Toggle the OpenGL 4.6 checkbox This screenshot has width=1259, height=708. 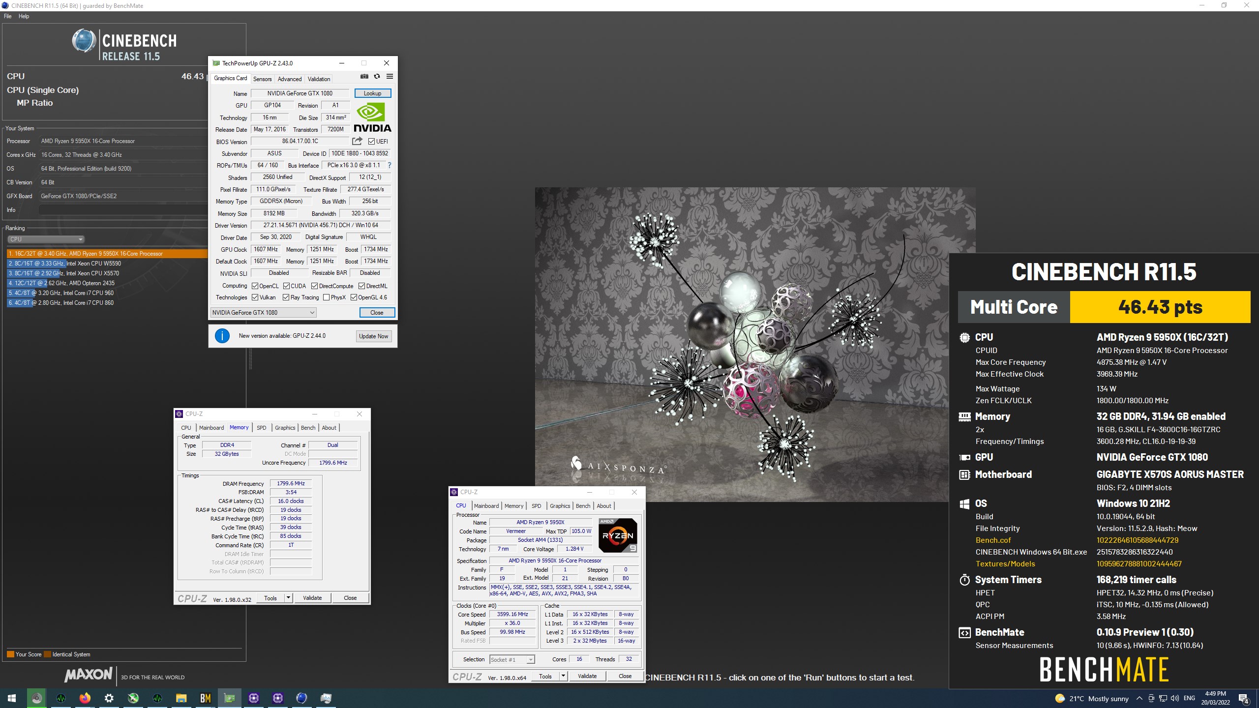[354, 297]
